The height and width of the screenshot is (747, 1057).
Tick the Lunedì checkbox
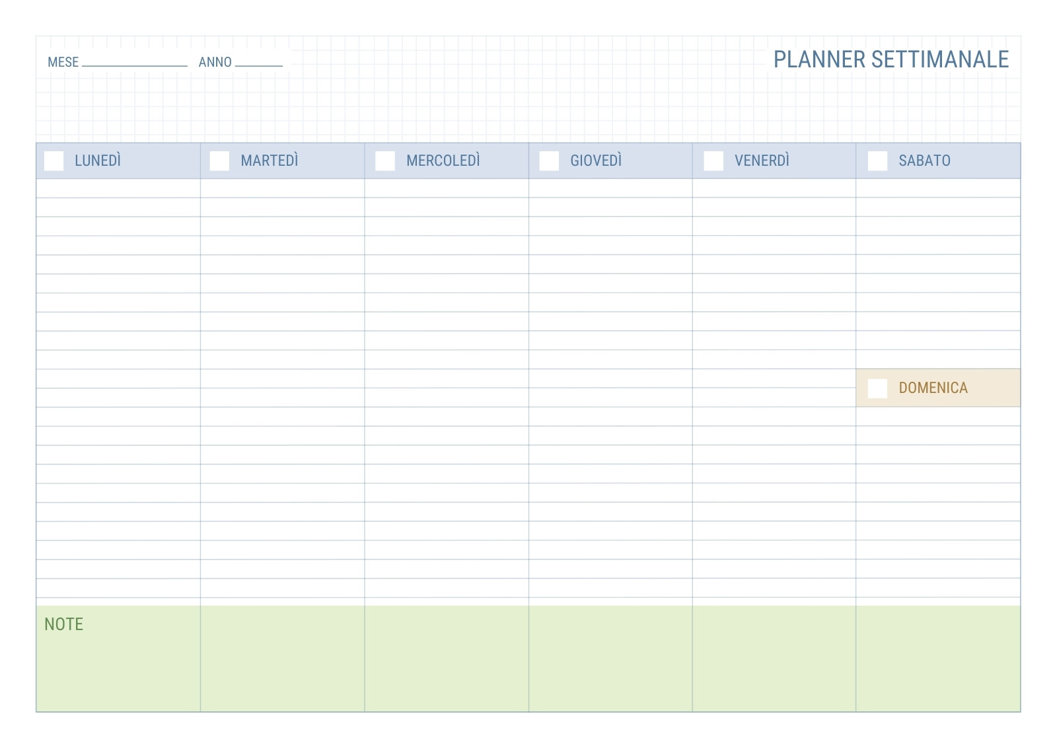click(x=54, y=161)
